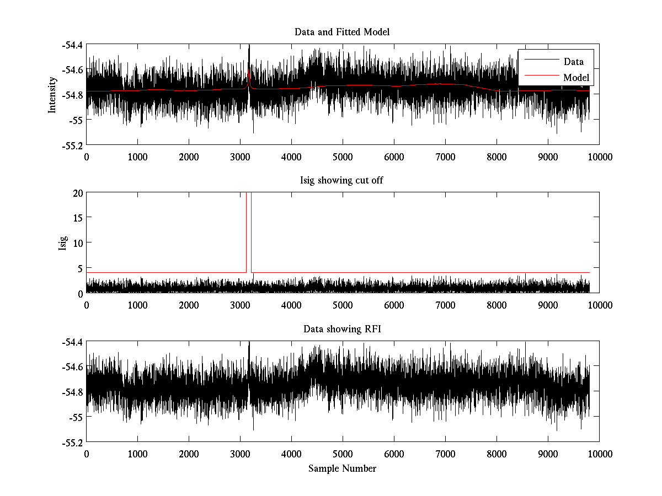
Task: Select the Data entry label in the legend
Action: [573, 62]
